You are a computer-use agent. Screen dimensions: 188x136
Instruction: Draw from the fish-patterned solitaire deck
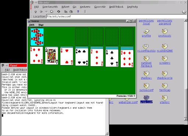tap(37, 37)
